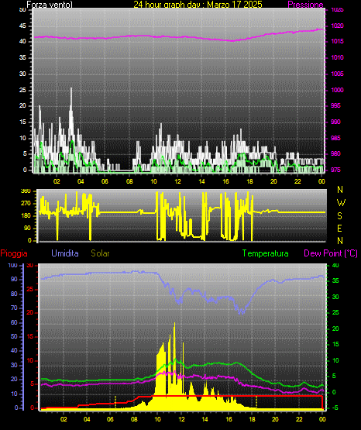Click the 12 hour mark on wind chart
The height and width of the screenshot is (430, 361).
(177, 181)
